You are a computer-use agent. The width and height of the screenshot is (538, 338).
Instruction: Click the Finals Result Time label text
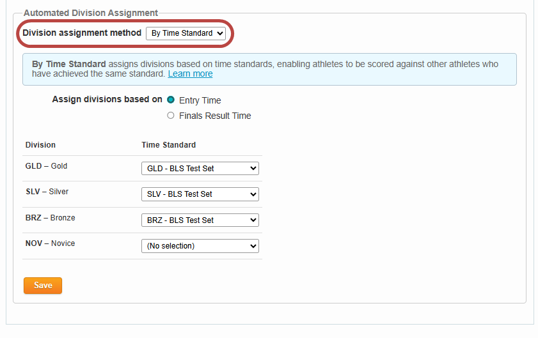pos(215,116)
